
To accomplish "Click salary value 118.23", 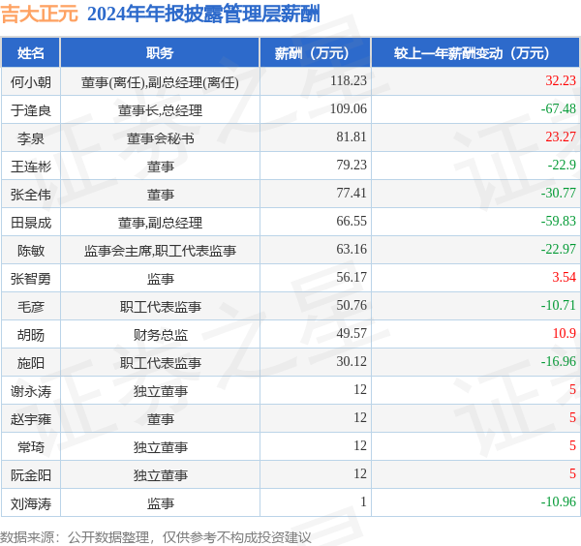I will point(349,80).
